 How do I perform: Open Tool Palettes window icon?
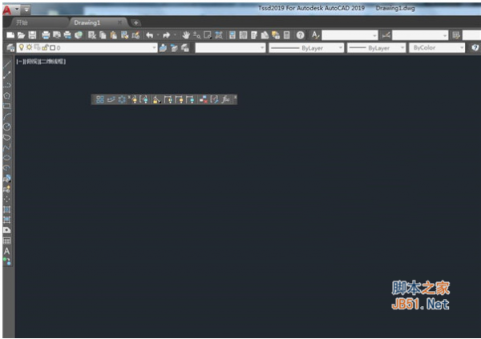tap(254, 35)
